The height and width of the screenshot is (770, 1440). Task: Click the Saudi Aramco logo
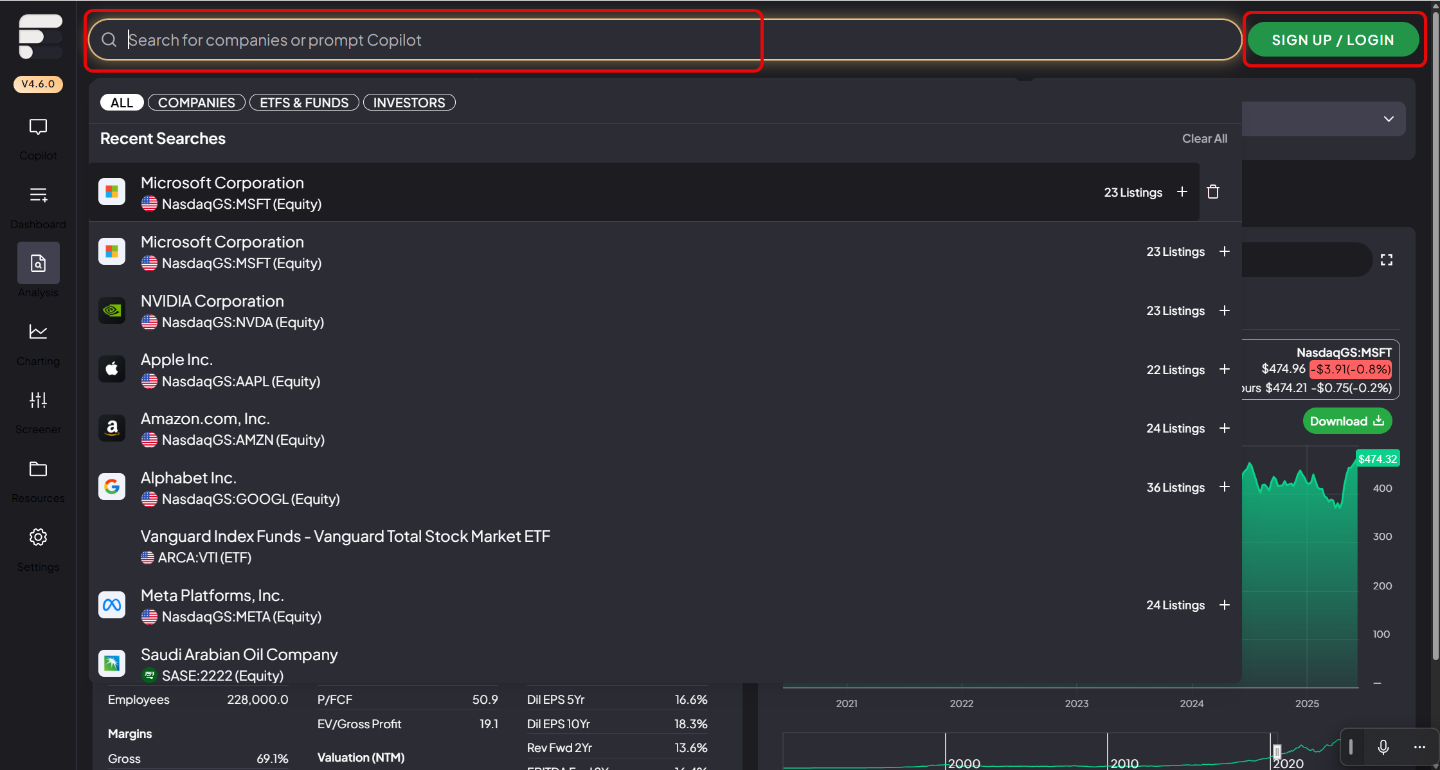[112, 663]
